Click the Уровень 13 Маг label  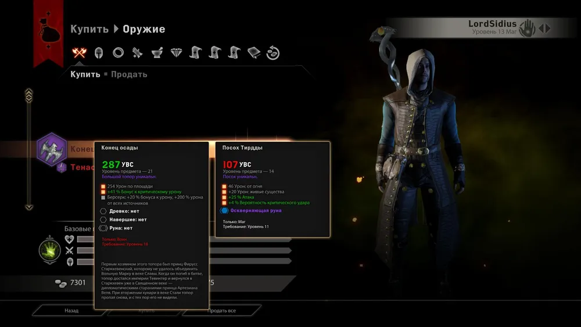[x=494, y=32]
